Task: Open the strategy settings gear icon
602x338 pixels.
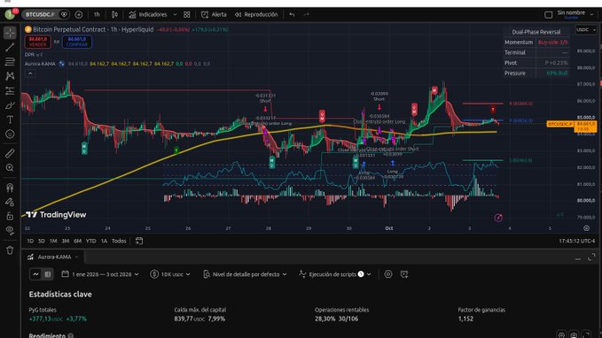Action: [x=388, y=274]
